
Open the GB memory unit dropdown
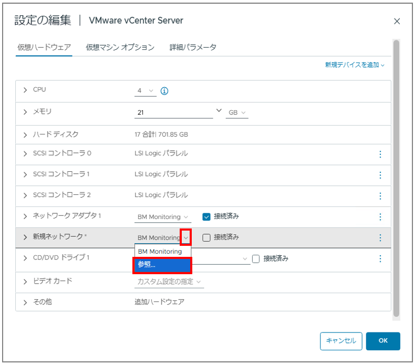[x=237, y=113]
